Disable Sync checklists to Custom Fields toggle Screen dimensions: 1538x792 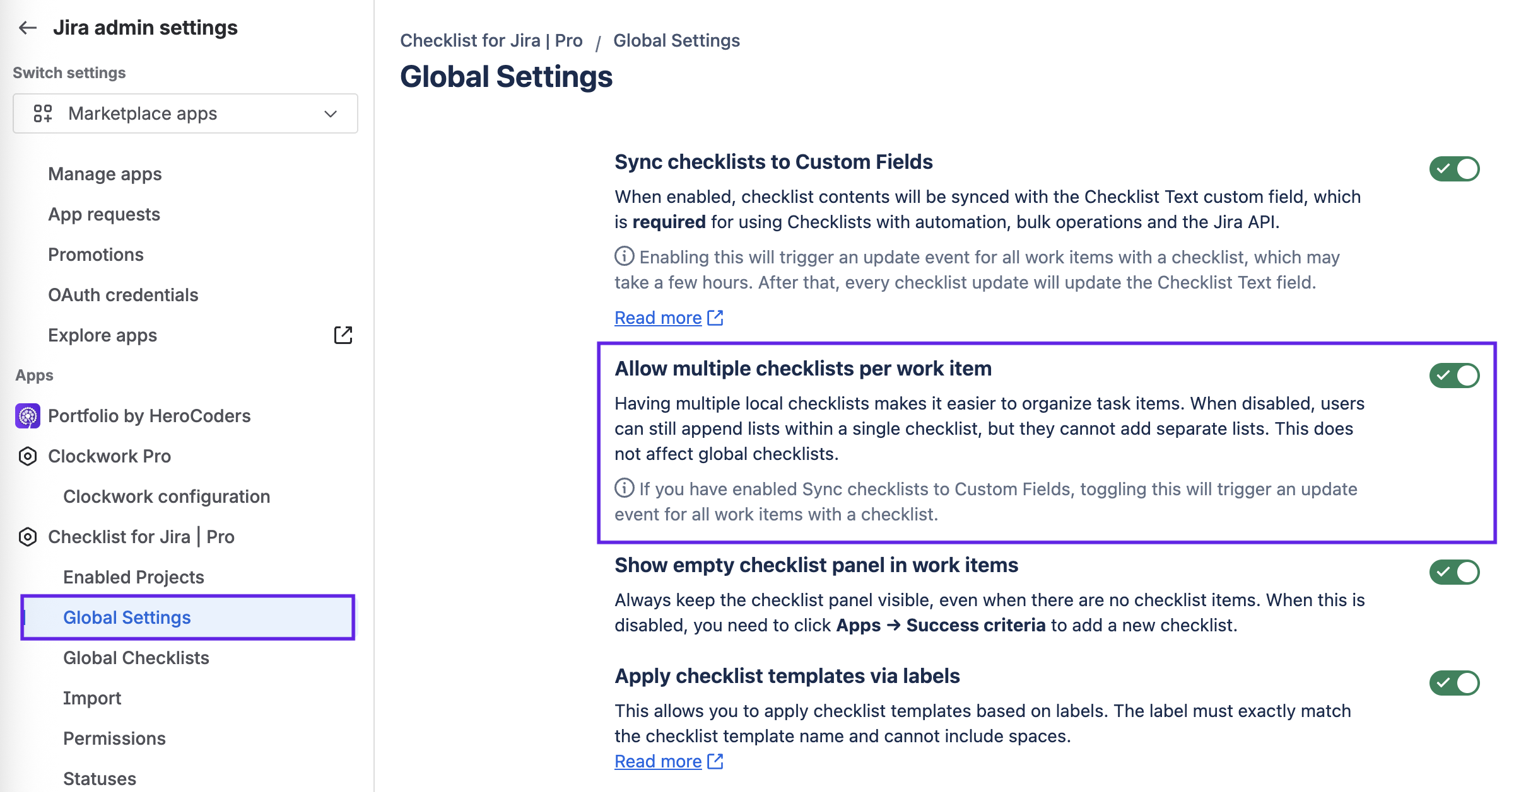[x=1454, y=169]
